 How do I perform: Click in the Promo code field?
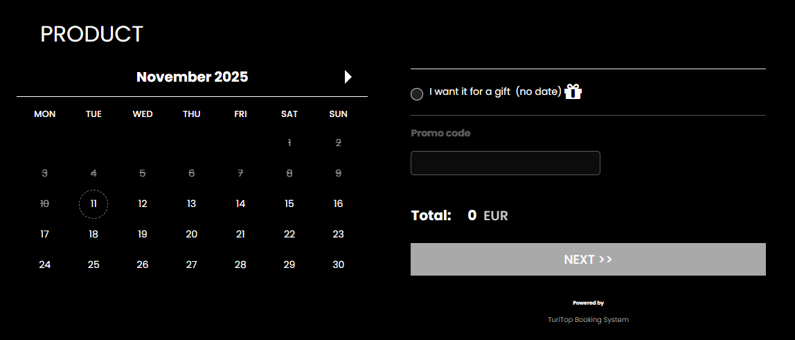click(x=505, y=163)
